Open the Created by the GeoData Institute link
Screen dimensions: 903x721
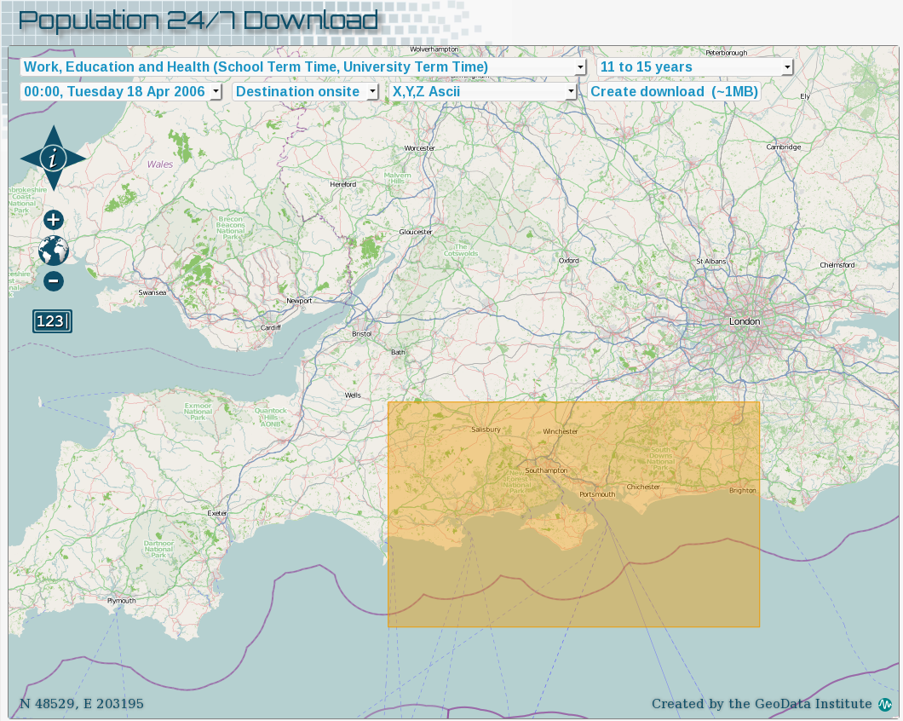click(x=762, y=704)
